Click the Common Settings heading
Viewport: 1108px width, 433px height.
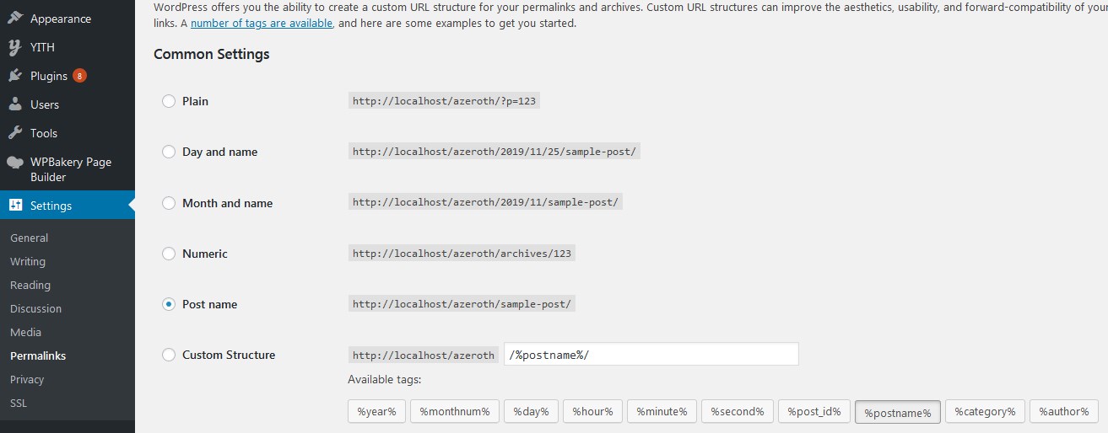point(212,54)
